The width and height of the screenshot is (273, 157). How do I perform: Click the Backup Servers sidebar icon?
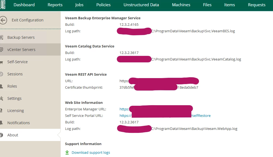[1, 37]
